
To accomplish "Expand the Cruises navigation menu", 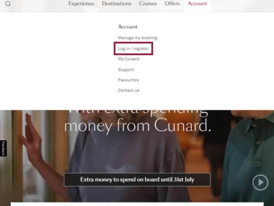I will (x=148, y=4).
